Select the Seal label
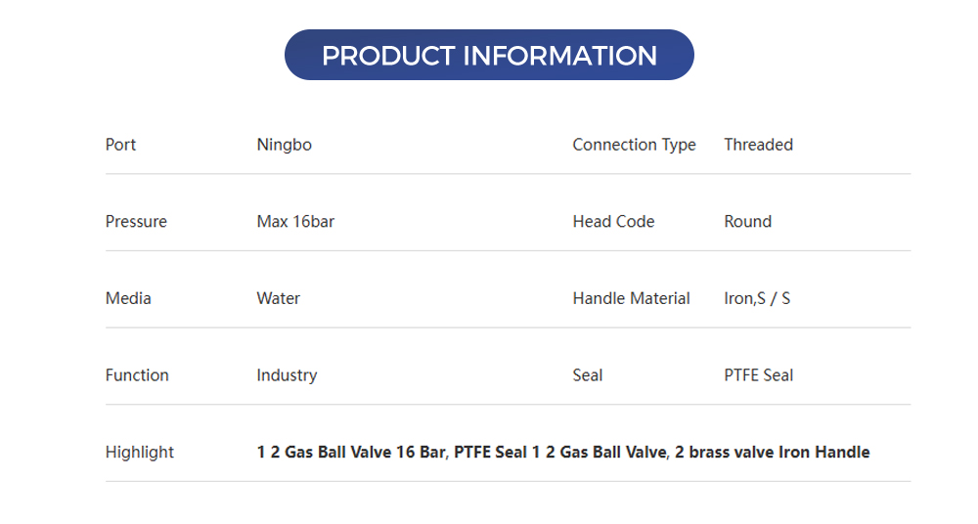The image size is (978, 524). click(x=588, y=375)
